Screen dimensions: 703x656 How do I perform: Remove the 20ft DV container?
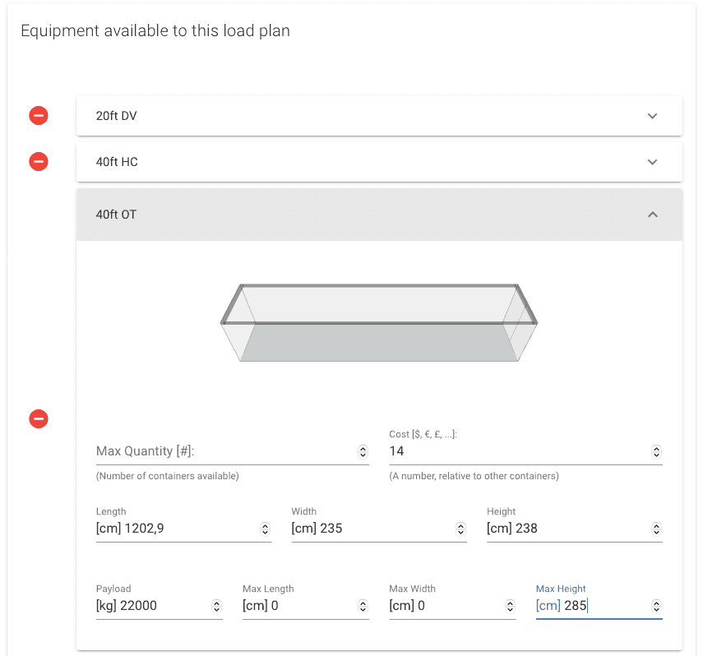tap(39, 116)
